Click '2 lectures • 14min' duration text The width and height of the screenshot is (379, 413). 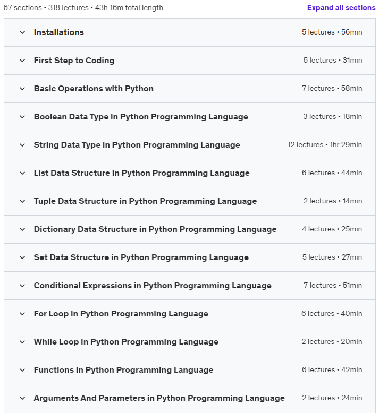click(x=333, y=201)
